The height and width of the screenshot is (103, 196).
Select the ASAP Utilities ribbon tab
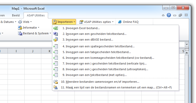coord(36,15)
